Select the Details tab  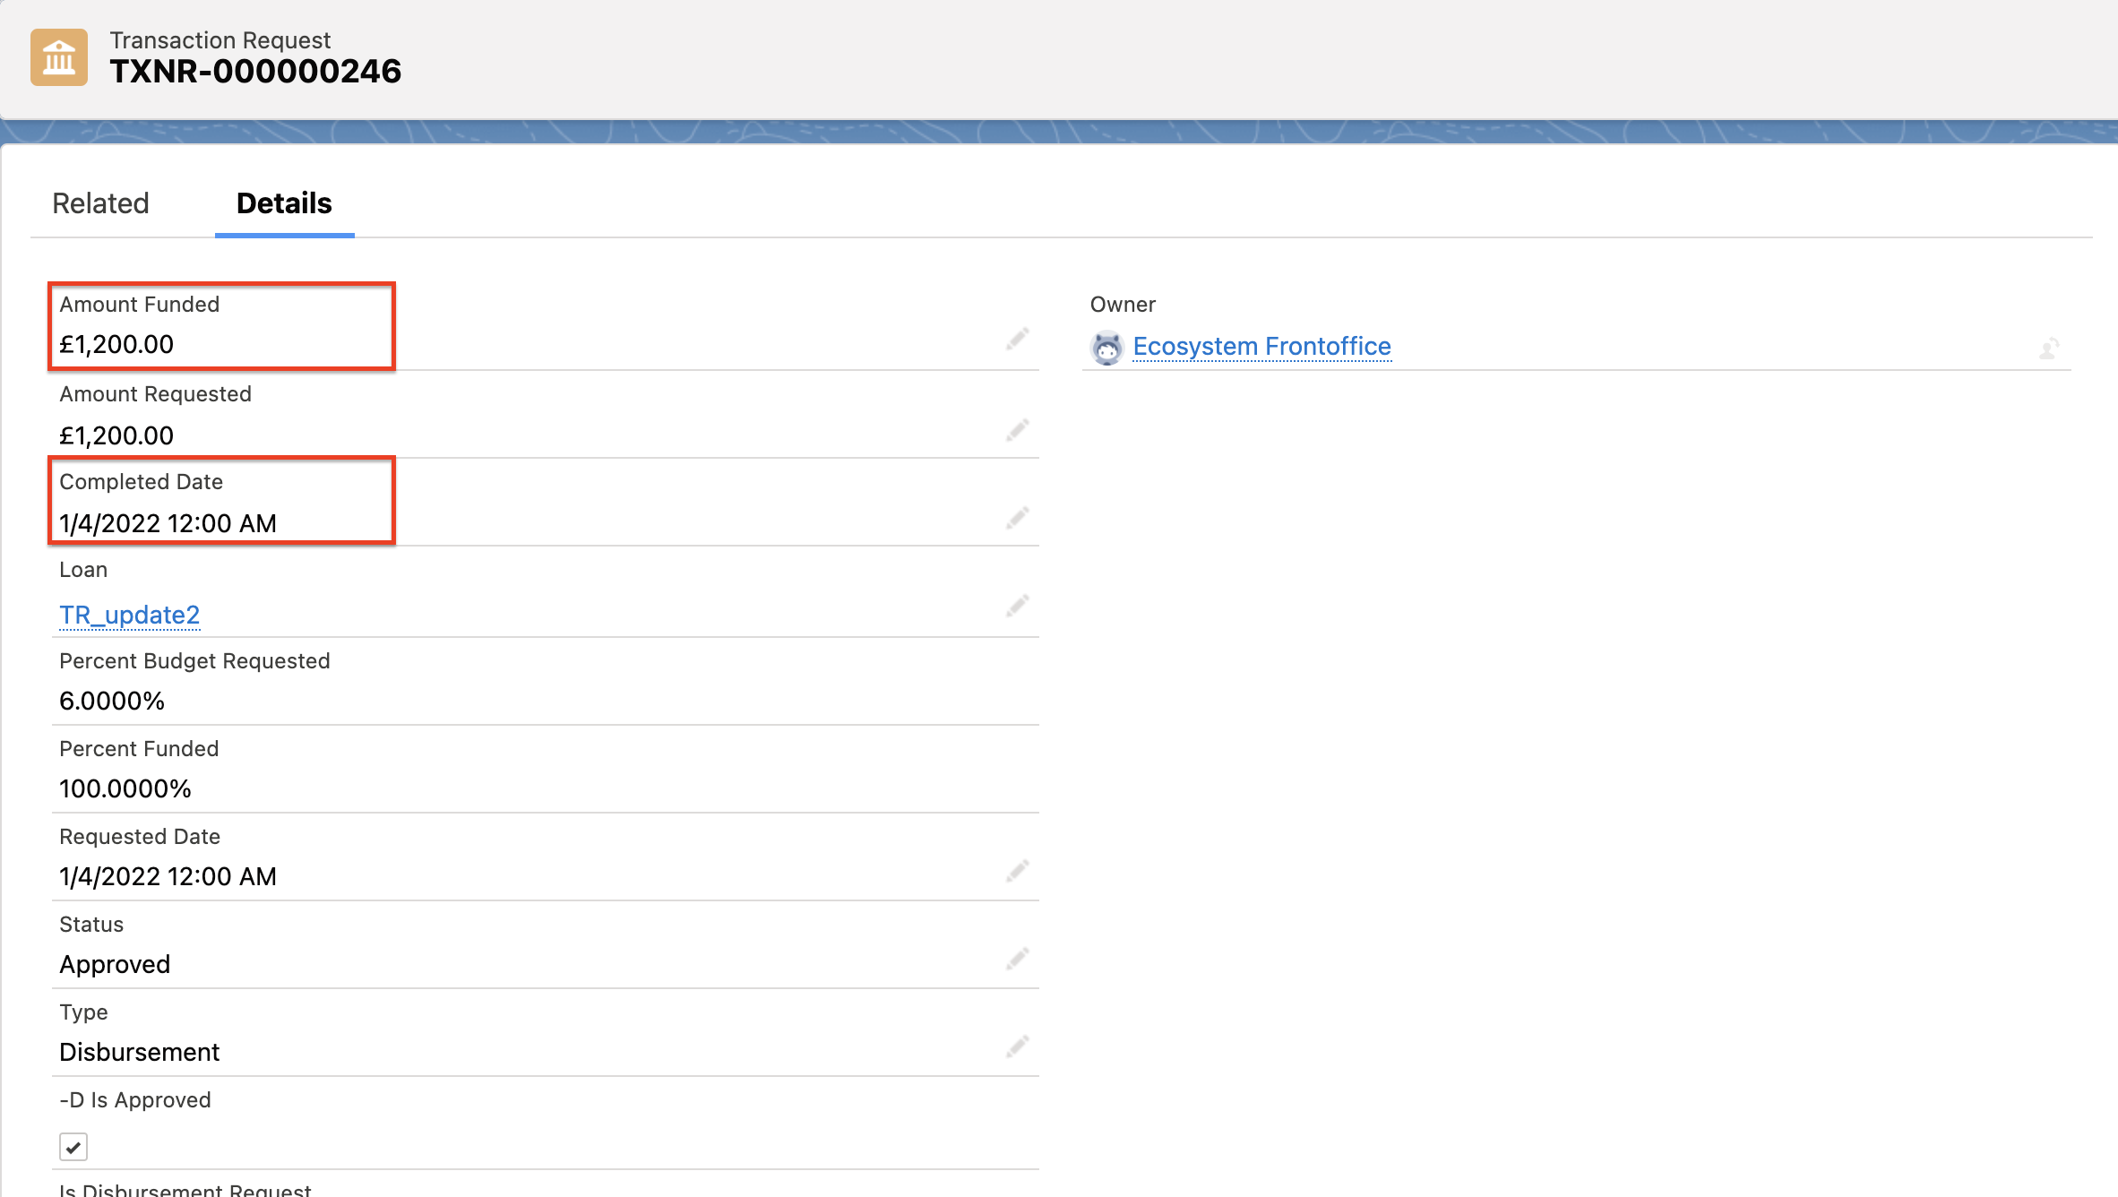[x=283, y=203]
